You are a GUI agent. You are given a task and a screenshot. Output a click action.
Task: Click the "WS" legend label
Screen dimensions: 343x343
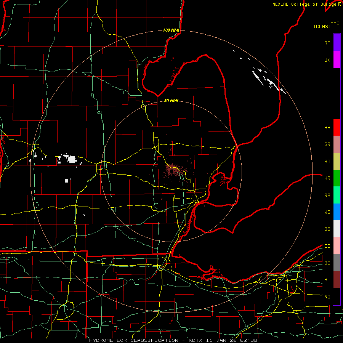[x=327, y=212]
